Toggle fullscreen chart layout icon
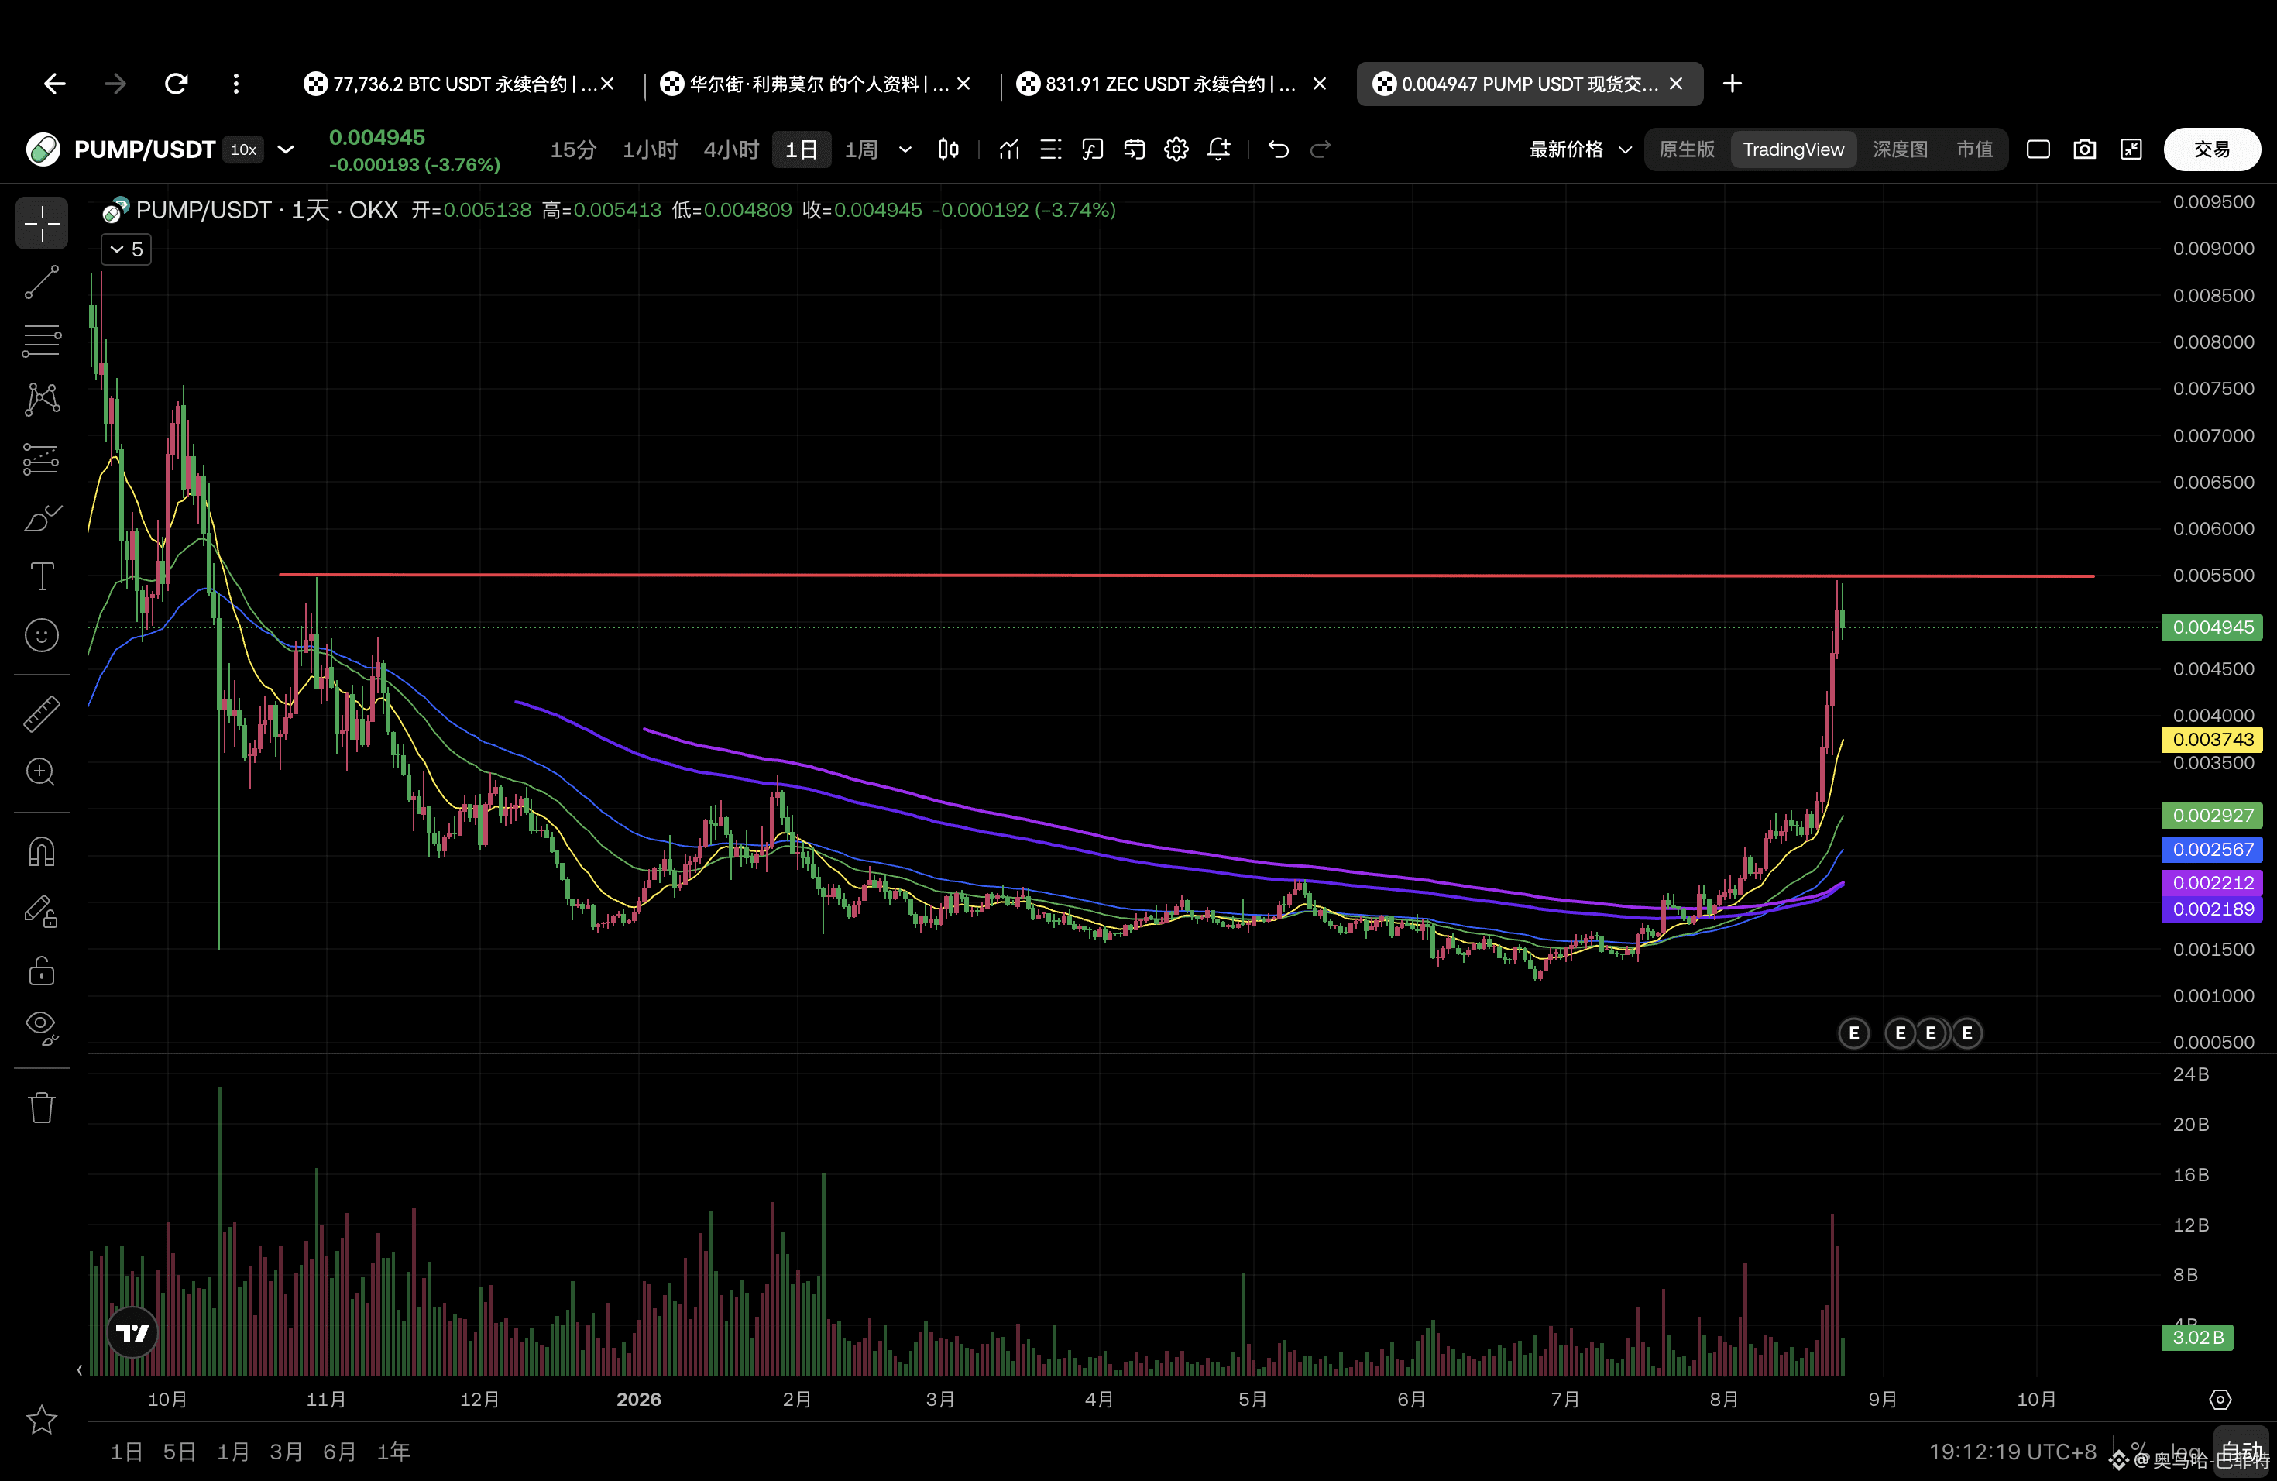Image resolution: width=2277 pixels, height=1481 pixels. (x=2131, y=149)
